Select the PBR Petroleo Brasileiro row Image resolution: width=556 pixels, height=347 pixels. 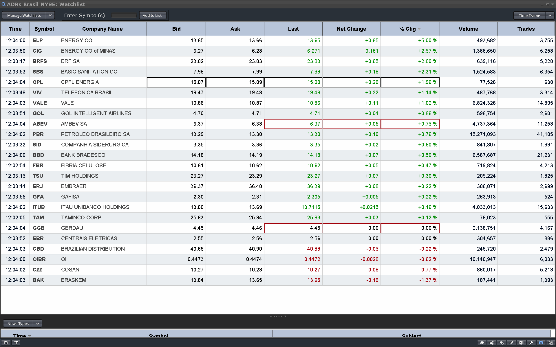tap(95, 134)
